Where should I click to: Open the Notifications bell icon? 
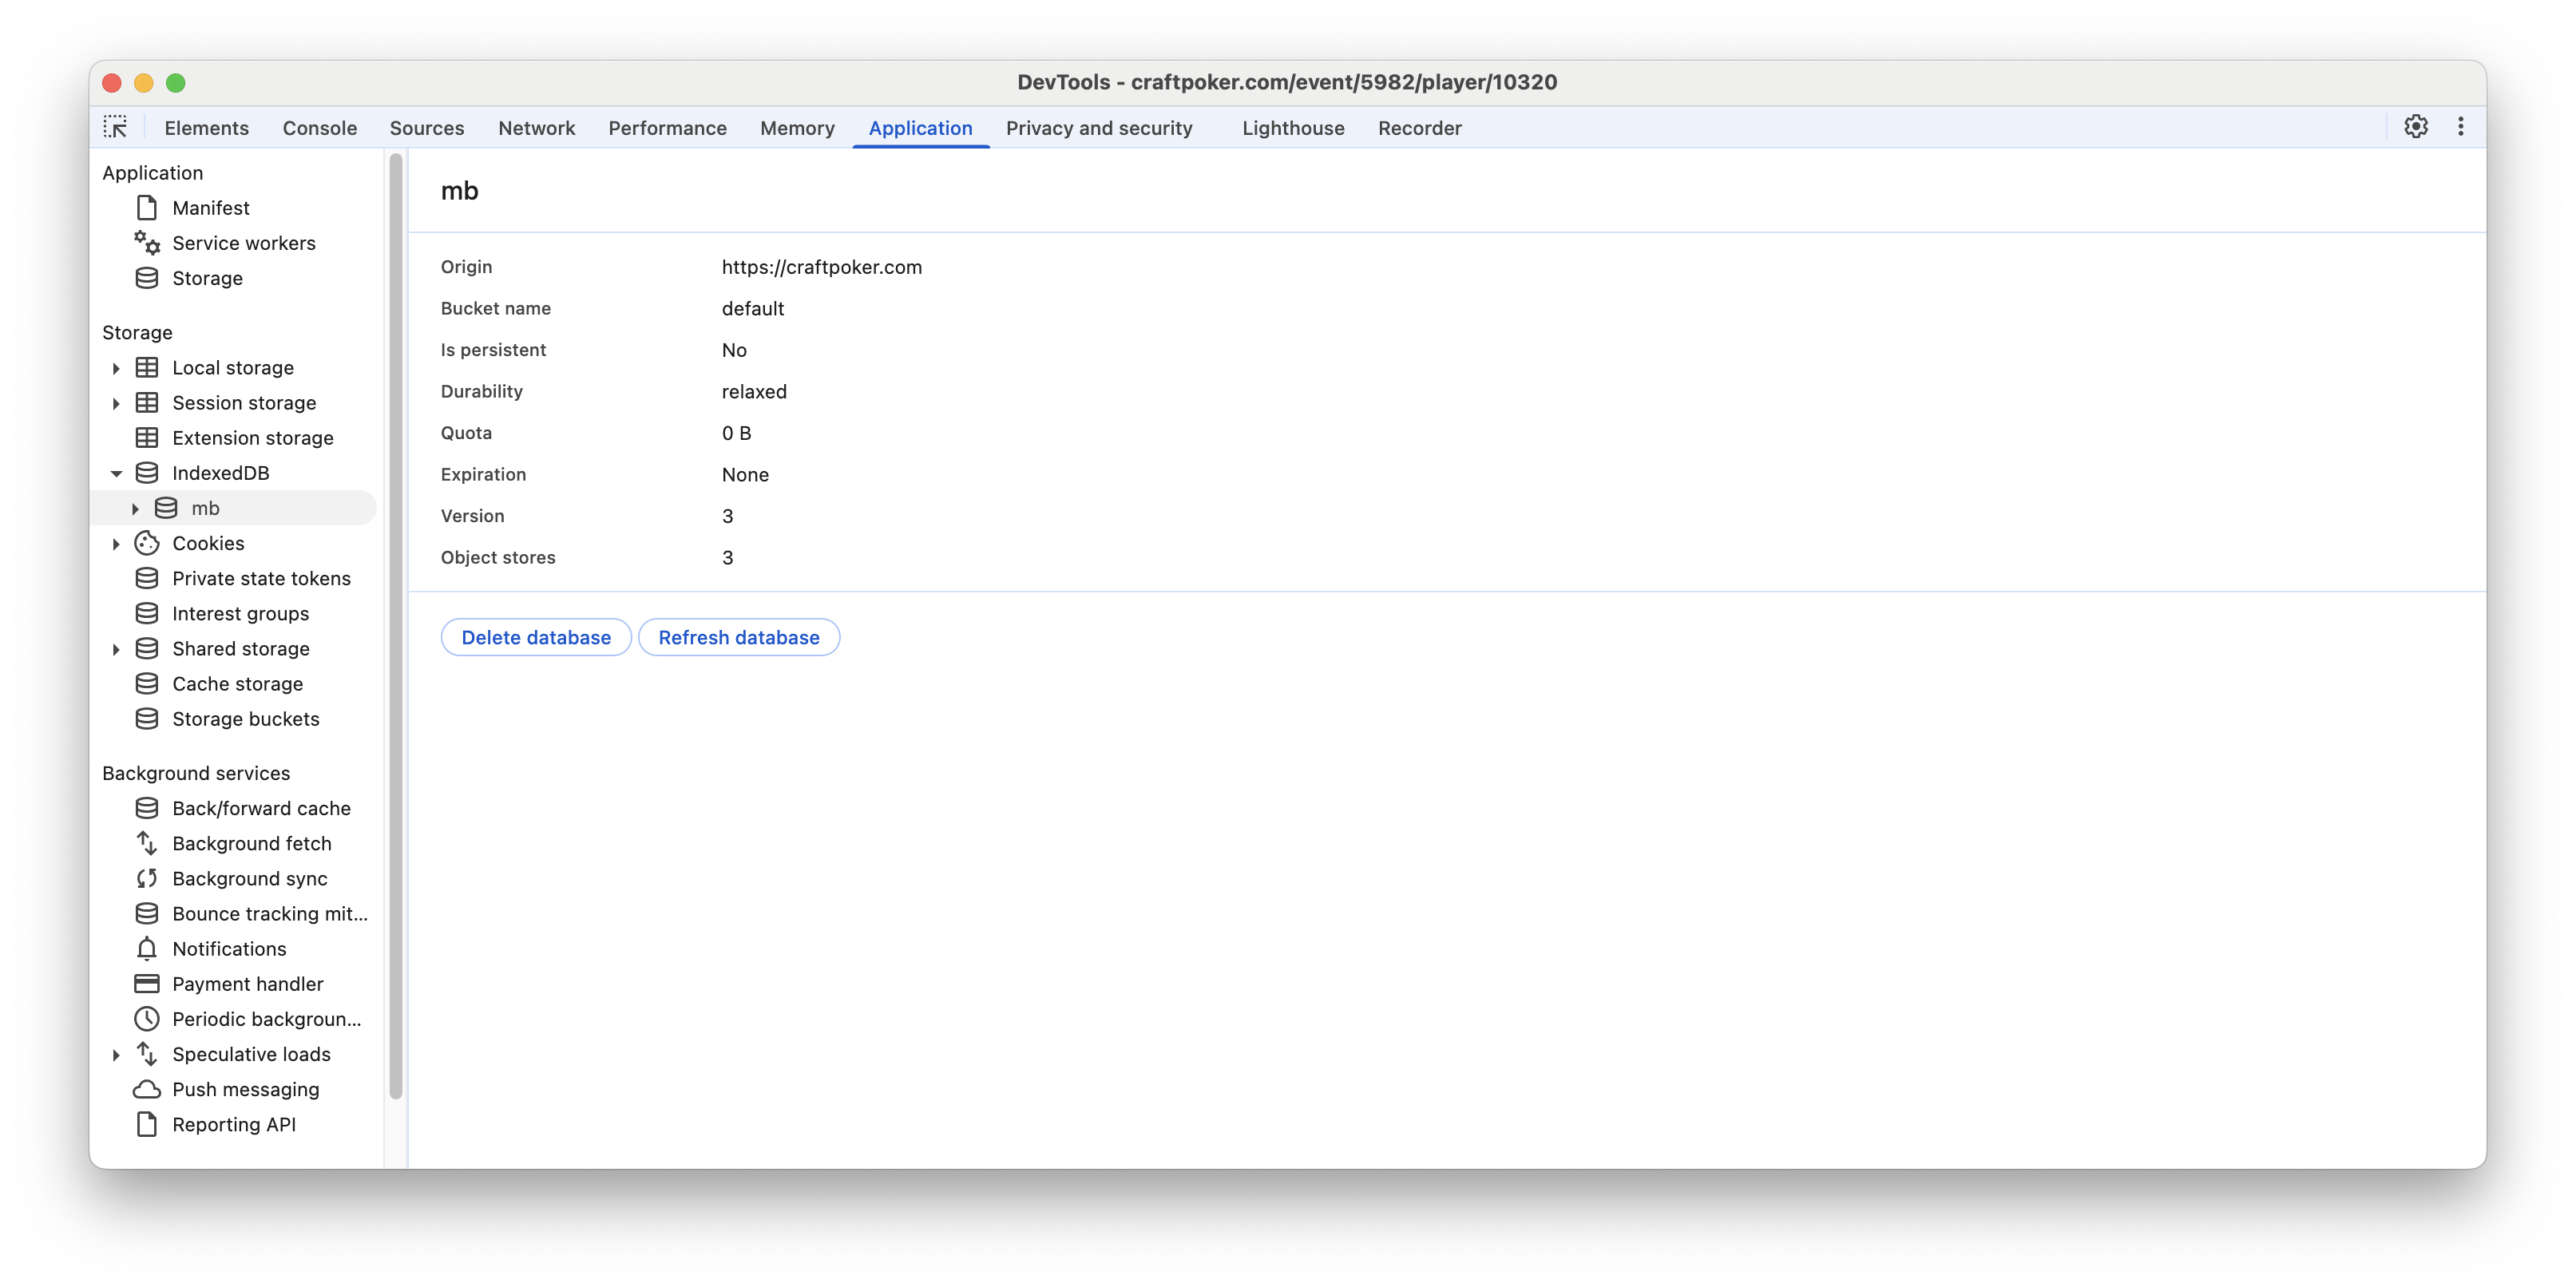(x=146, y=948)
